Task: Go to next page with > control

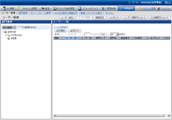Action: (77, 34)
